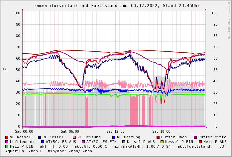Click the Sat 12:00 time axis label

pos(115,131)
